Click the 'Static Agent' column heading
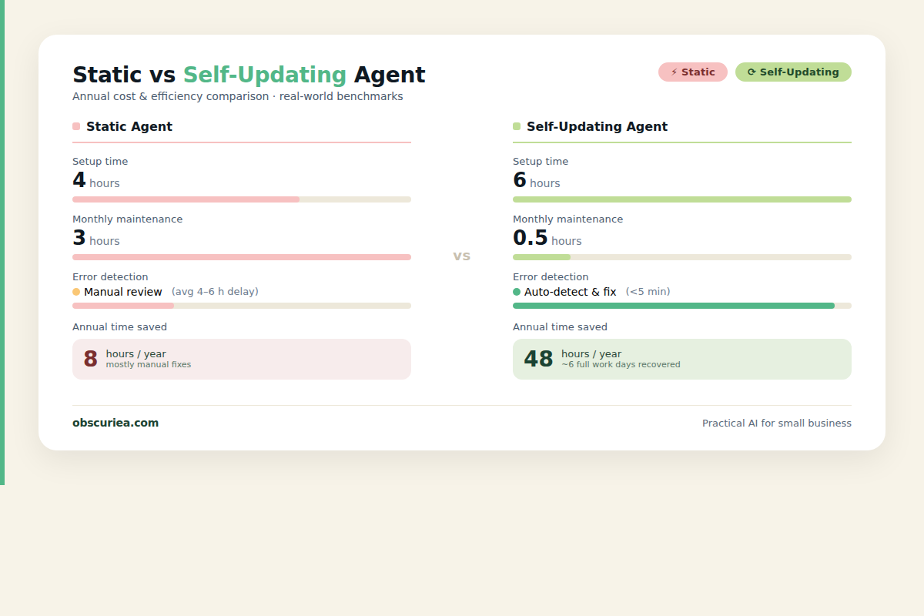 pos(129,126)
